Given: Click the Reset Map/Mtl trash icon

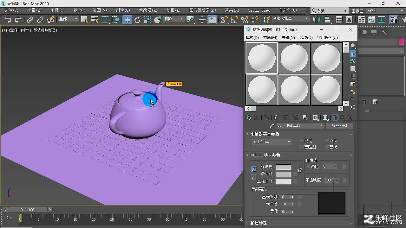Looking at the screenshot, I should [x=276, y=117].
